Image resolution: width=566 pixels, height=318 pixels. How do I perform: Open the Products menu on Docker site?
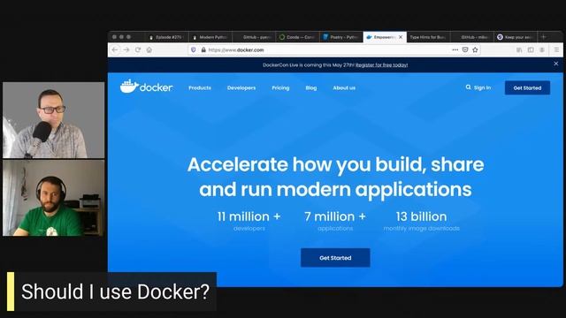click(x=200, y=87)
